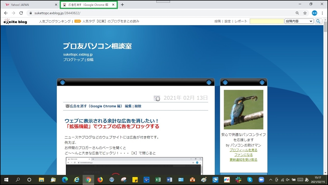Click the excite blog logo

tap(15, 21)
